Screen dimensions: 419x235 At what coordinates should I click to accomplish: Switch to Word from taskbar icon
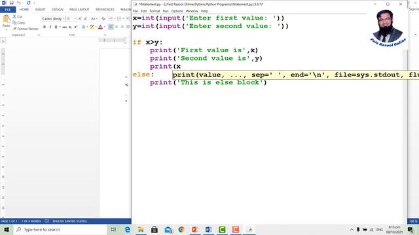(208, 229)
